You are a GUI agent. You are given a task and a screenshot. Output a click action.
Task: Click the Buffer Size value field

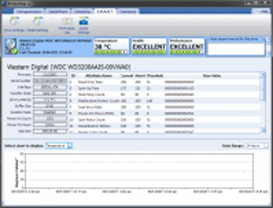point(50,106)
